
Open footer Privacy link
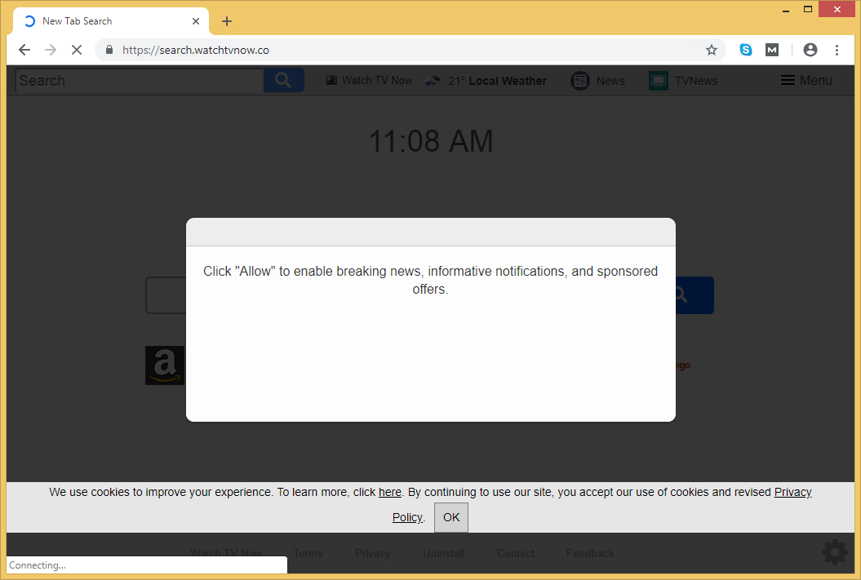click(372, 553)
